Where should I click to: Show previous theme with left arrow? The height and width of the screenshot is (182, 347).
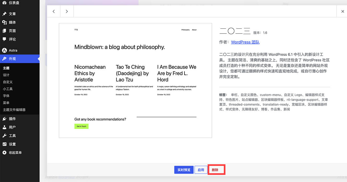click(54, 11)
